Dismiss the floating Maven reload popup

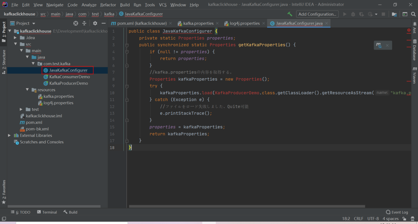coord(387,45)
